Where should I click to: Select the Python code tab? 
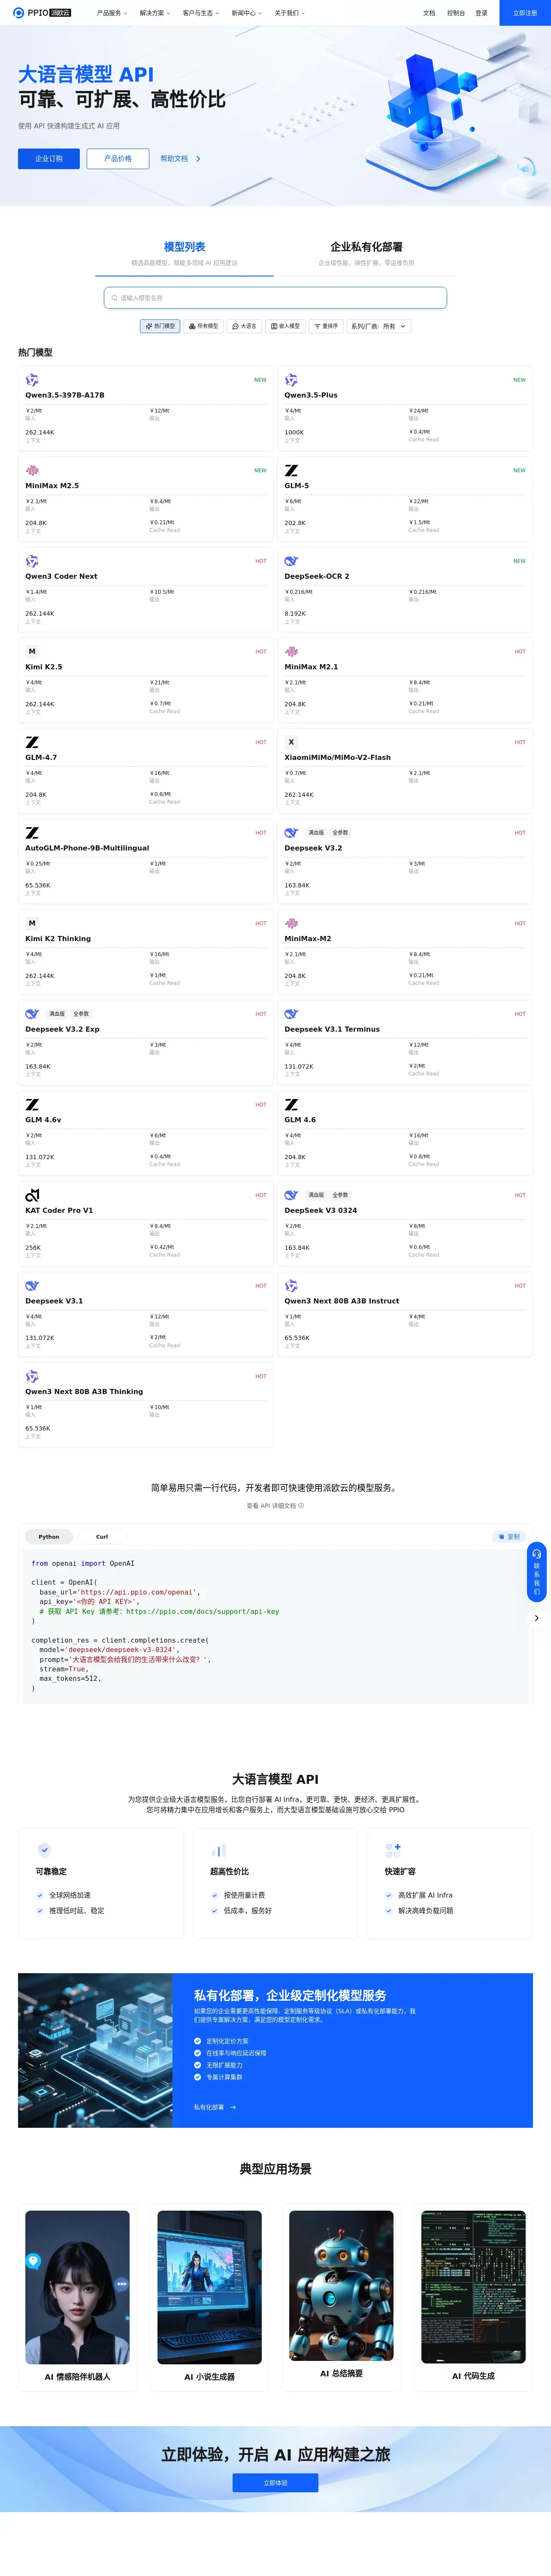click(x=49, y=1536)
